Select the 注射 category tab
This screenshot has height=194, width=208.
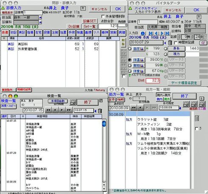55,33
